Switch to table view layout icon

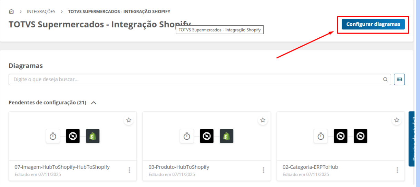click(399, 80)
